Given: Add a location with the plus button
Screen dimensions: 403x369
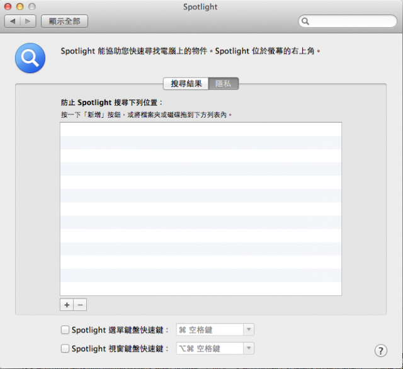Looking at the screenshot, I should click(67, 305).
